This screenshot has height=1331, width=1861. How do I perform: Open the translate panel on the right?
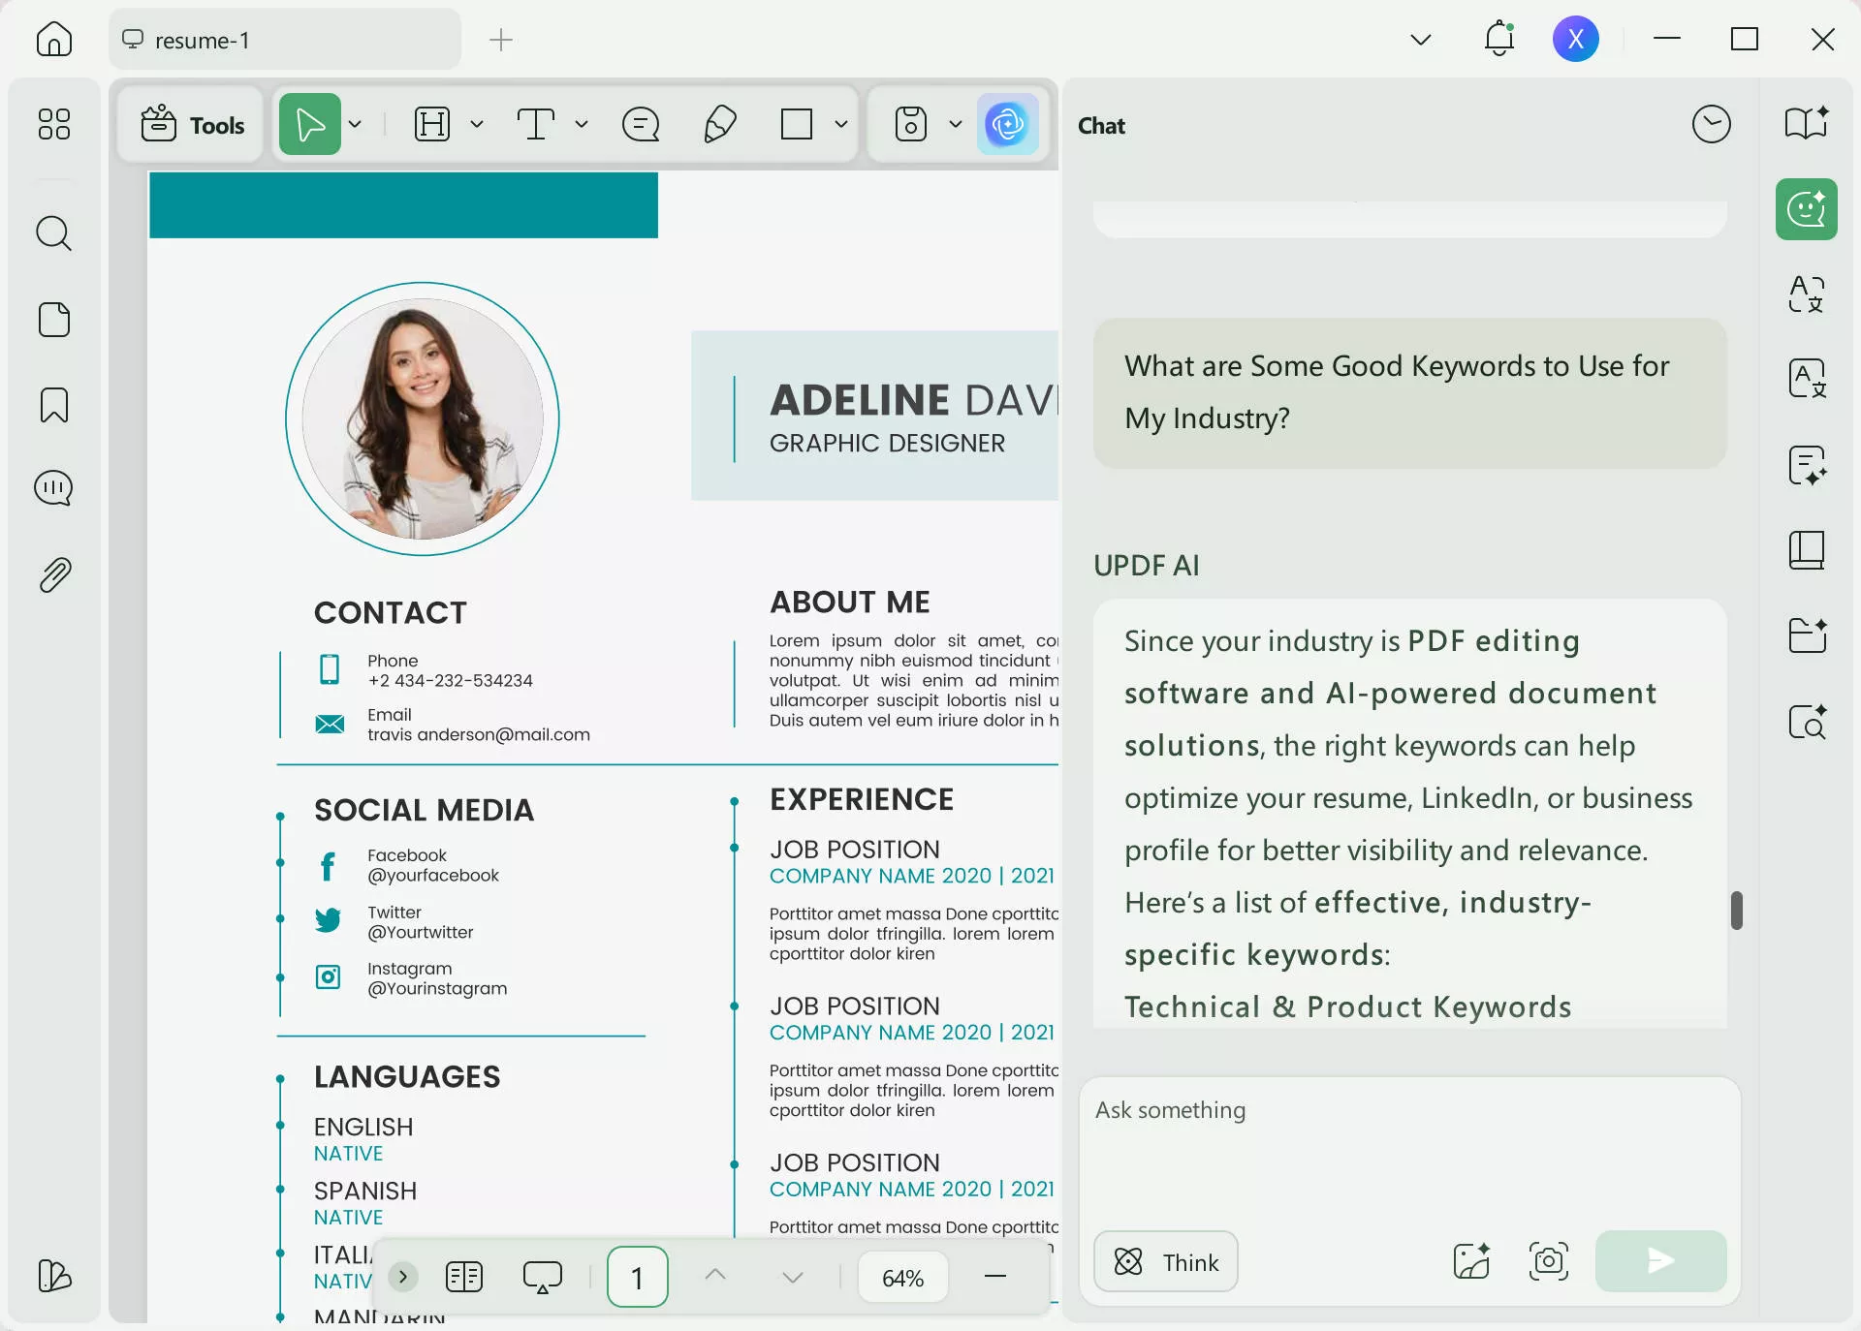1805,295
